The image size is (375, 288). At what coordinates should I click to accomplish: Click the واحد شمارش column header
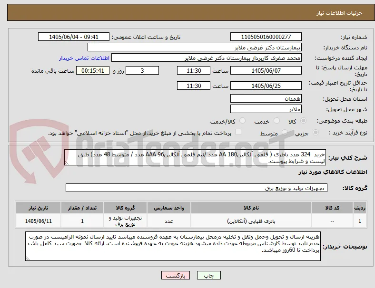[x=169, y=208]
